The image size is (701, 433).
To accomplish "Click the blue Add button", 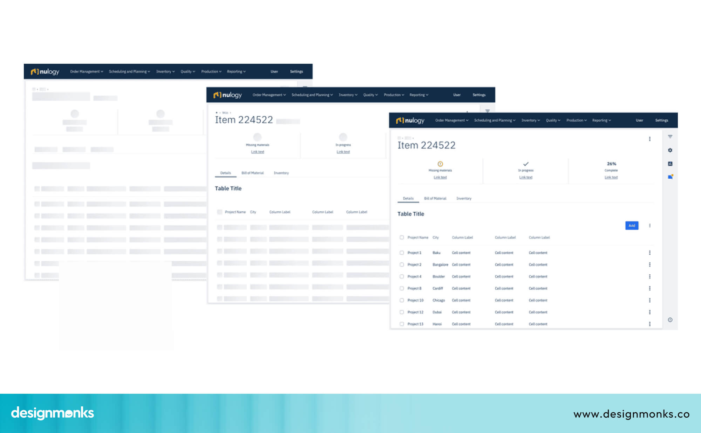I will tap(632, 226).
